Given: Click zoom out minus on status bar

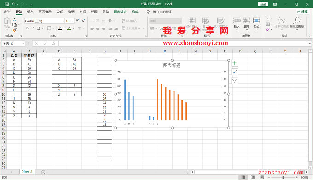Looking at the screenshot, I should (x=269, y=177).
